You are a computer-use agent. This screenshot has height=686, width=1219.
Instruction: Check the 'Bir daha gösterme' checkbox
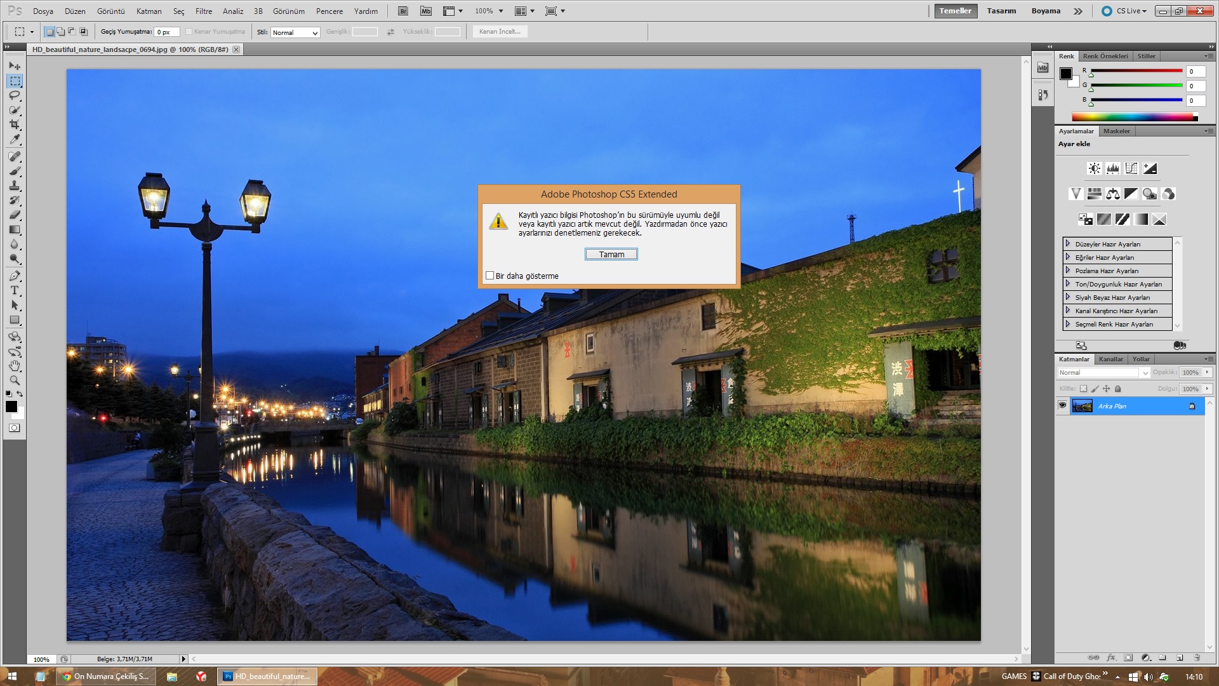pyautogui.click(x=490, y=276)
